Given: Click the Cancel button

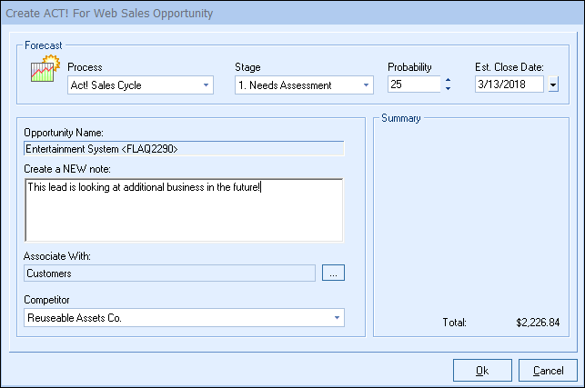Looking at the screenshot, I should point(548,371).
